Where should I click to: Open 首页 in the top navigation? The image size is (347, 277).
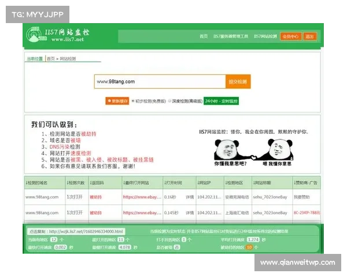coord(204,36)
